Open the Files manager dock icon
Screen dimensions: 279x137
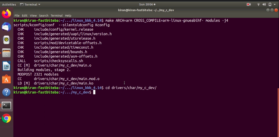point(6,53)
